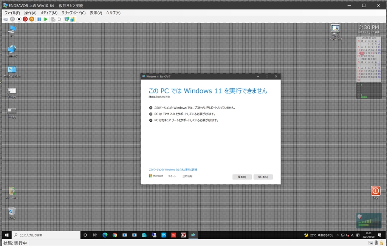Click the IME A input mode indicator
387x246 pixels.
358,235
